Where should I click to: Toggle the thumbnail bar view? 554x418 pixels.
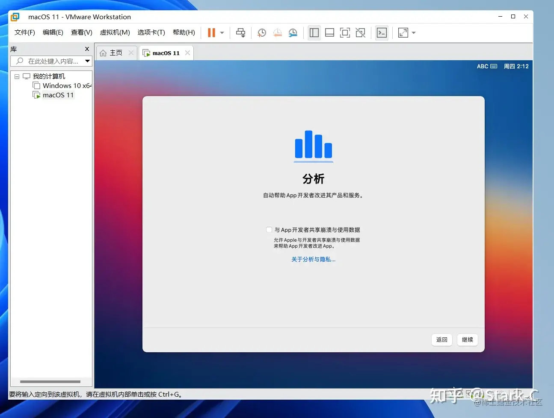[329, 33]
